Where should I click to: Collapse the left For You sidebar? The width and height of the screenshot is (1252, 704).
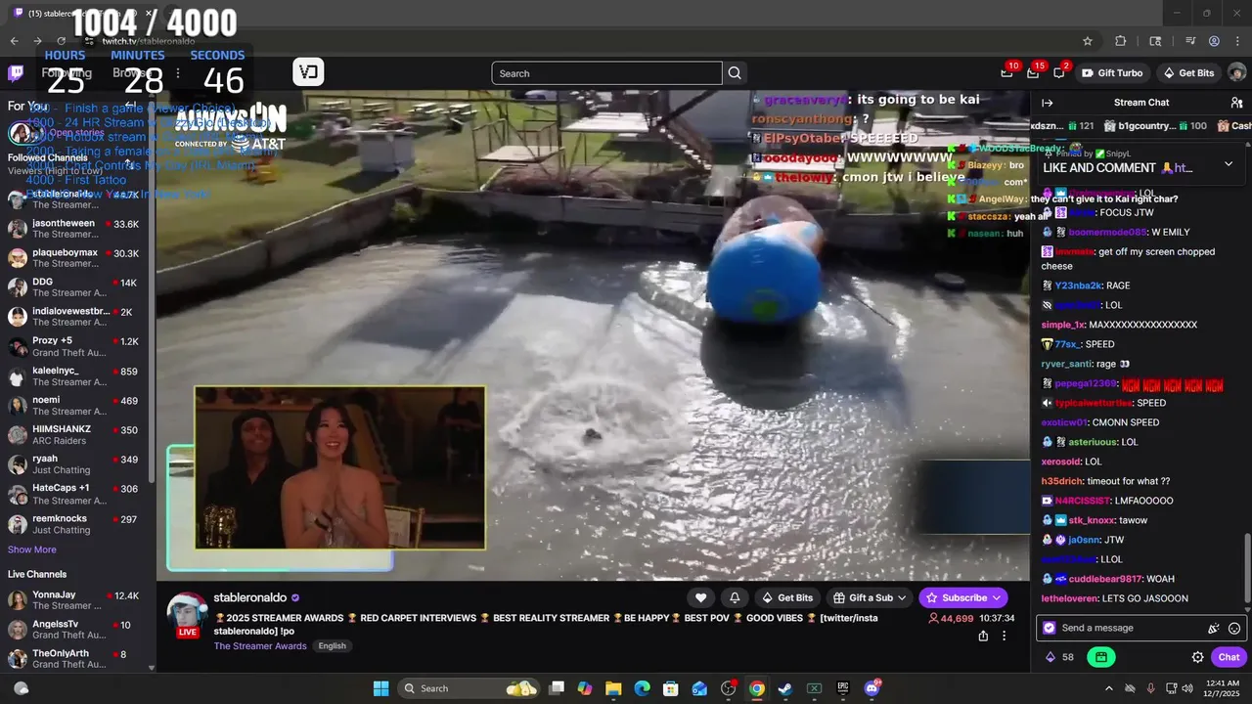pyautogui.click(x=130, y=106)
